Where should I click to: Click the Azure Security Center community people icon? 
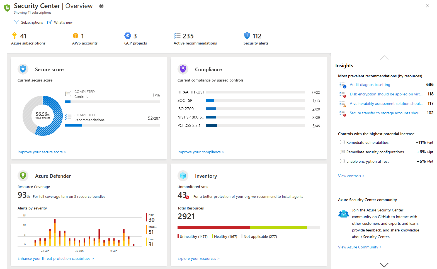coord(344,214)
